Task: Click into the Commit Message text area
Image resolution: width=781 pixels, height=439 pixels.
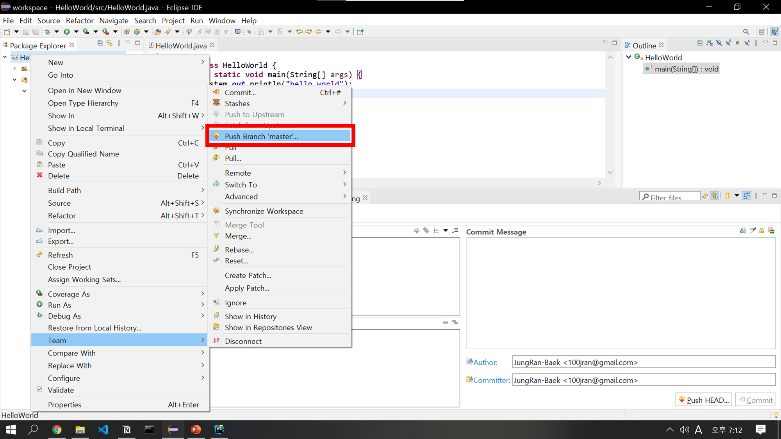Action: [621, 293]
